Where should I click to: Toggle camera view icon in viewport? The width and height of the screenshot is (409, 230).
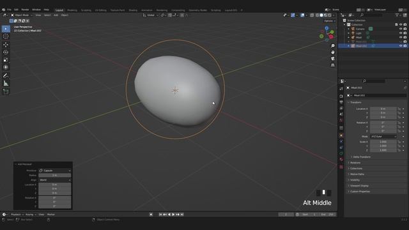click(332, 59)
